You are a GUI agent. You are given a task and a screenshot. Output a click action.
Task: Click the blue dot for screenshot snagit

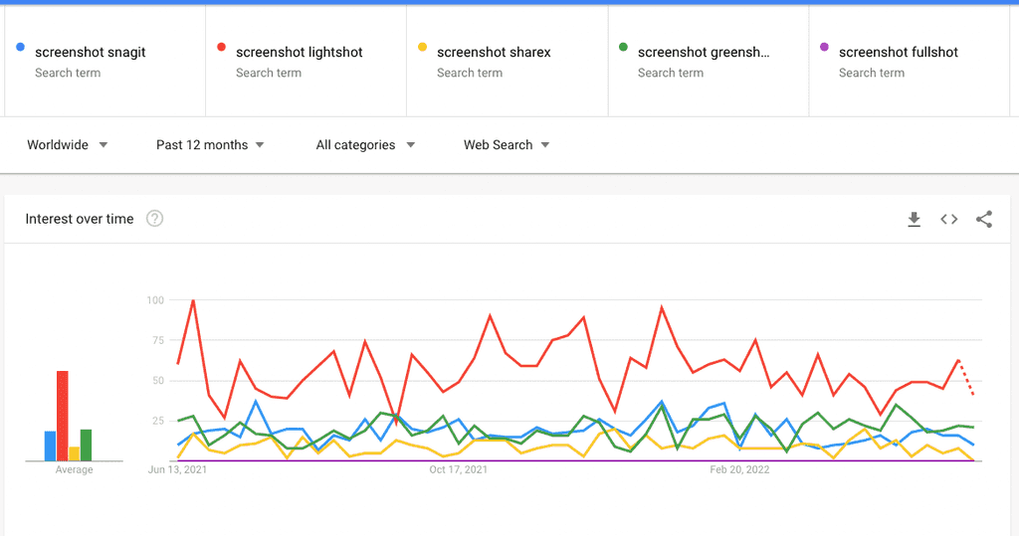[20, 47]
